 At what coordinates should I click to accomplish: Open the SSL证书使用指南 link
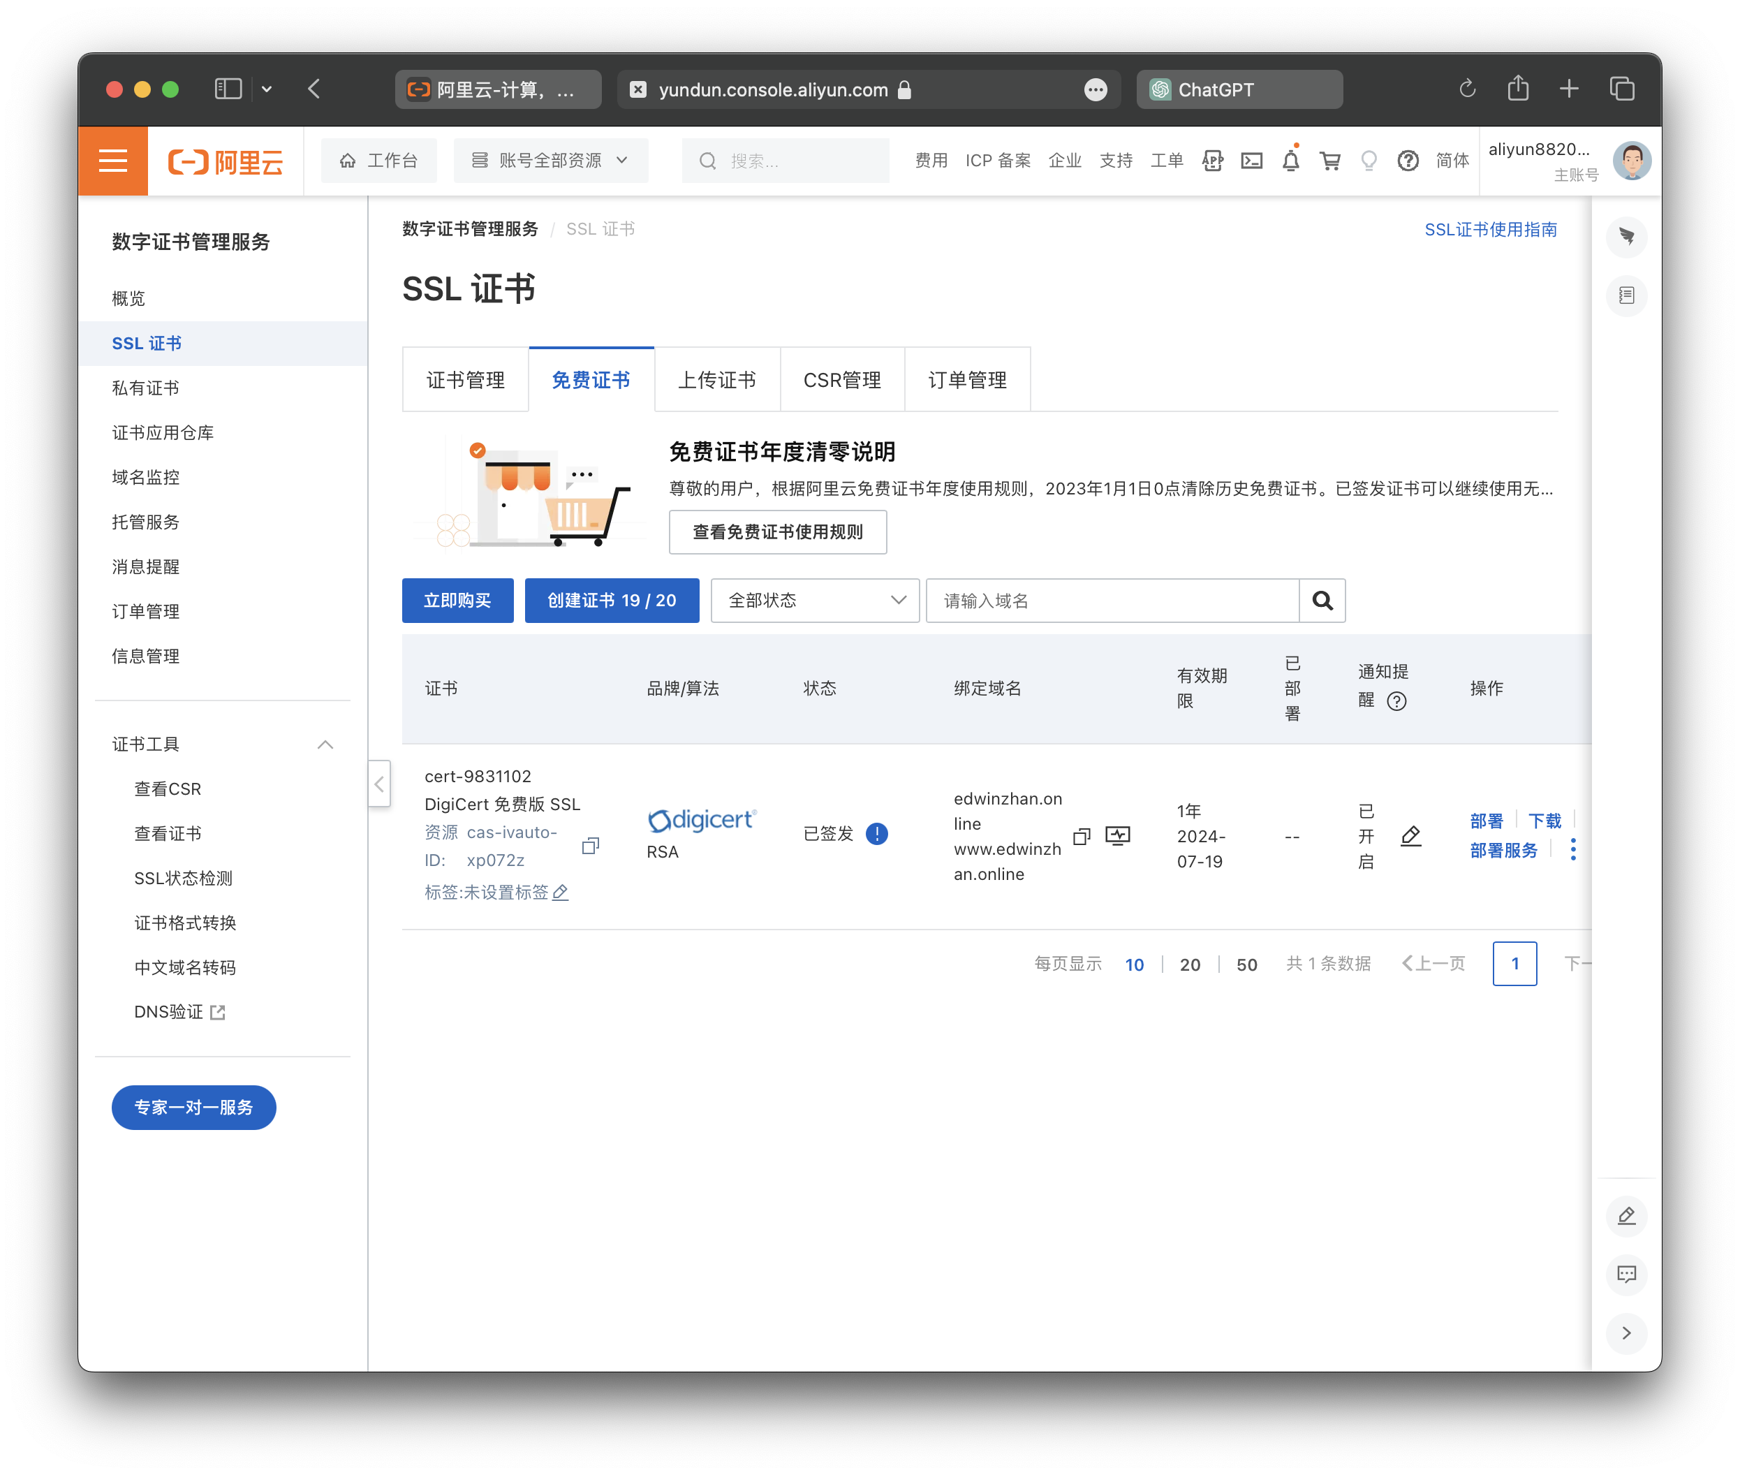pos(1490,230)
